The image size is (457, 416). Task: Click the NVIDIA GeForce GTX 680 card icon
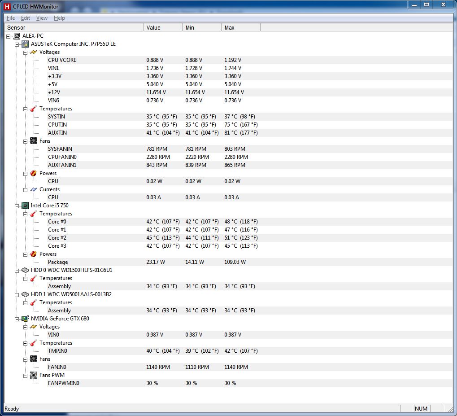click(26, 319)
